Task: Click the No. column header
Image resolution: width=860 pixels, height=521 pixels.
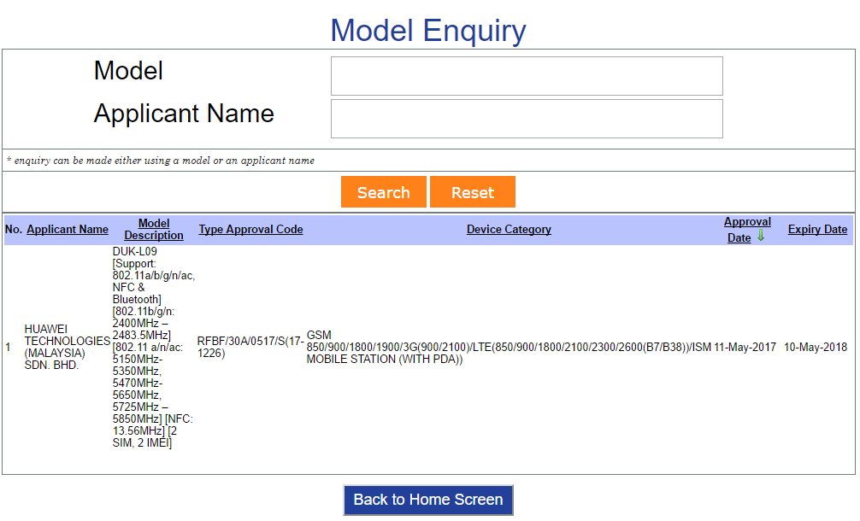Action: pos(14,229)
